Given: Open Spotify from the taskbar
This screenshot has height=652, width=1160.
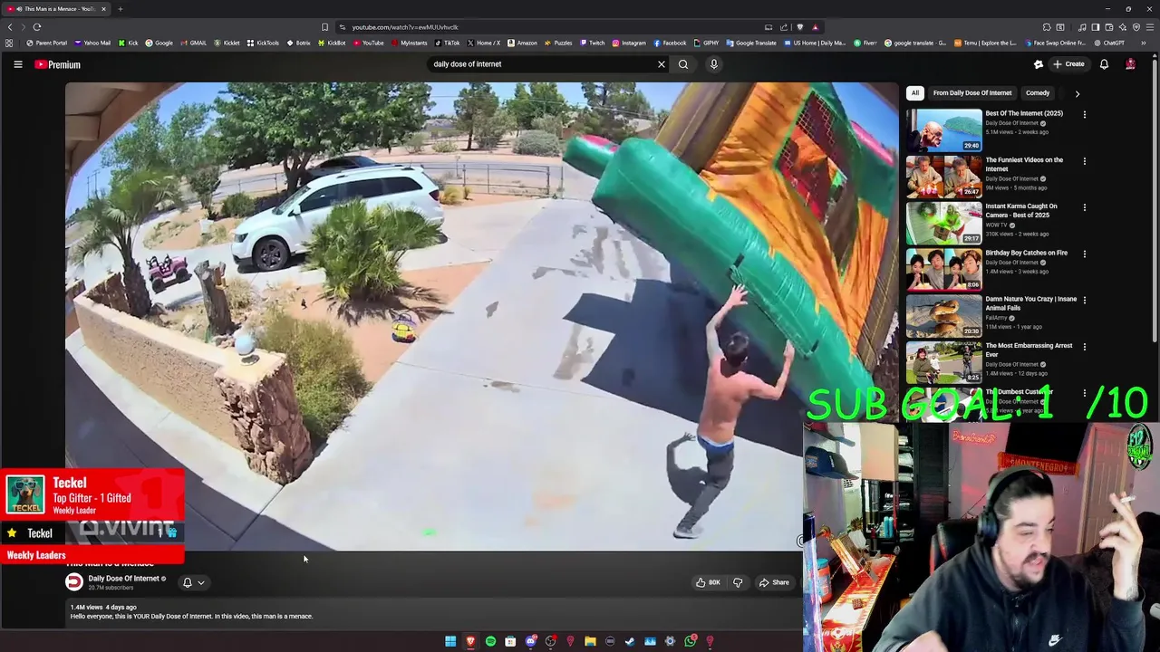Looking at the screenshot, I should coord(490,641).
